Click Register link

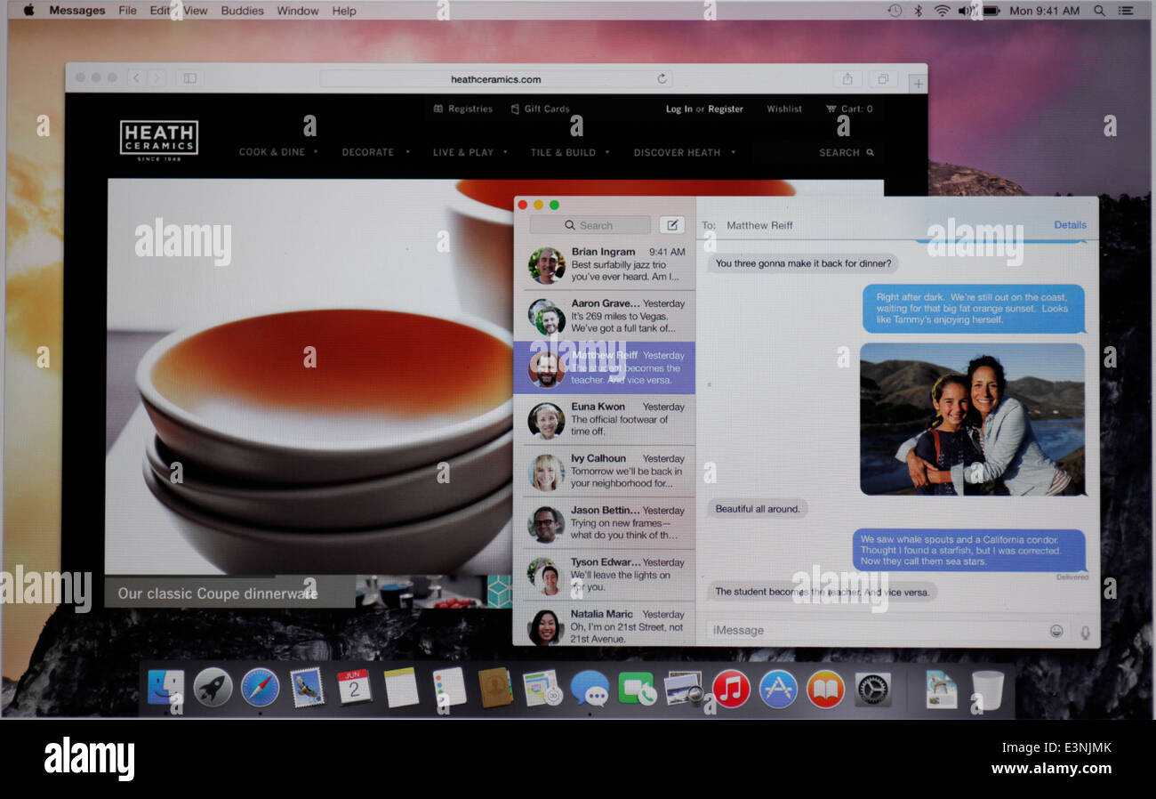[726, 109]
